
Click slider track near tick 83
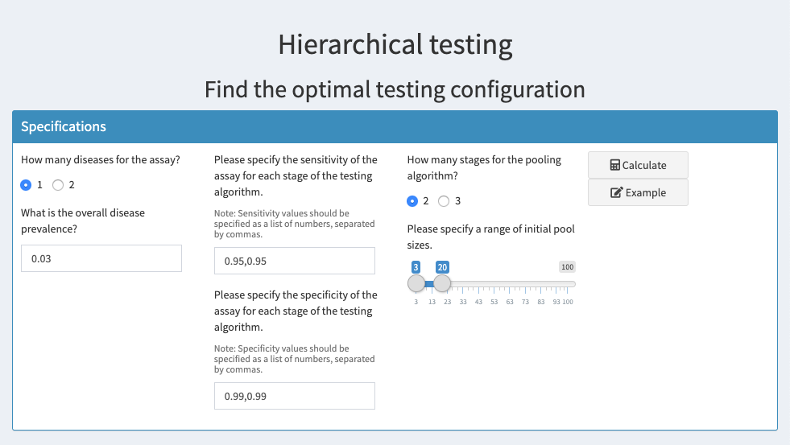[x=540, y=284]
